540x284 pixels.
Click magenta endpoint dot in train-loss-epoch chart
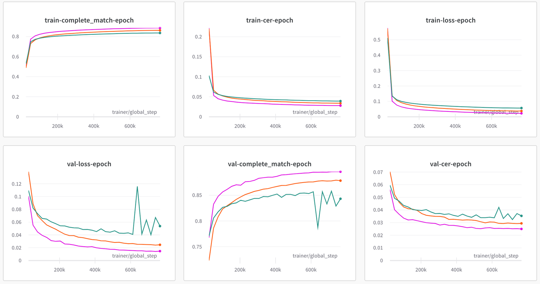522,113
